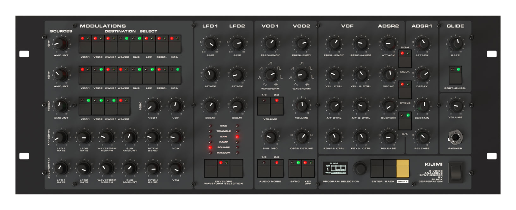Toggle the 2/3/4 MULT. button
Screen dimensions: 516x210
[x=405, y=59]
